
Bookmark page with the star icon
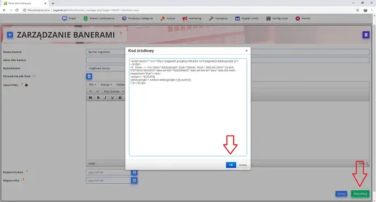357,10
